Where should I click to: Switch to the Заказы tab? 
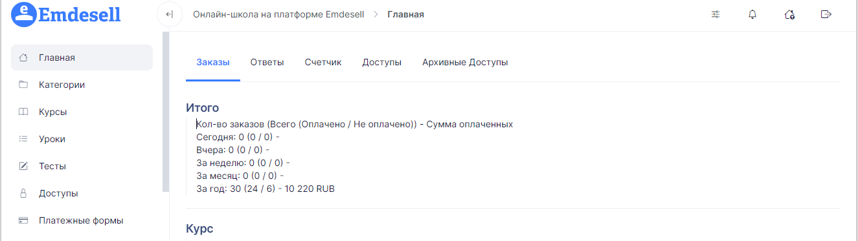point(213,62)
